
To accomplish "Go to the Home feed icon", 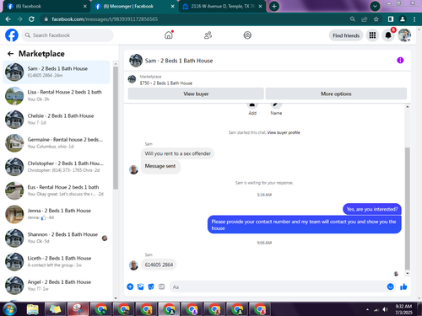I will coord(169,35).
